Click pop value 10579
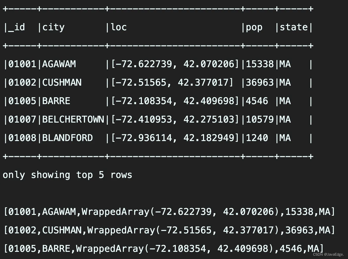 tap(260, 119)
